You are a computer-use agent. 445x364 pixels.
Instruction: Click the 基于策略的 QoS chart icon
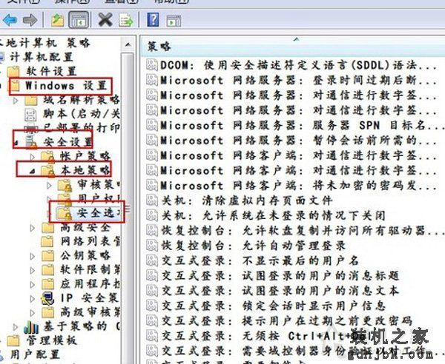point(31,327)
